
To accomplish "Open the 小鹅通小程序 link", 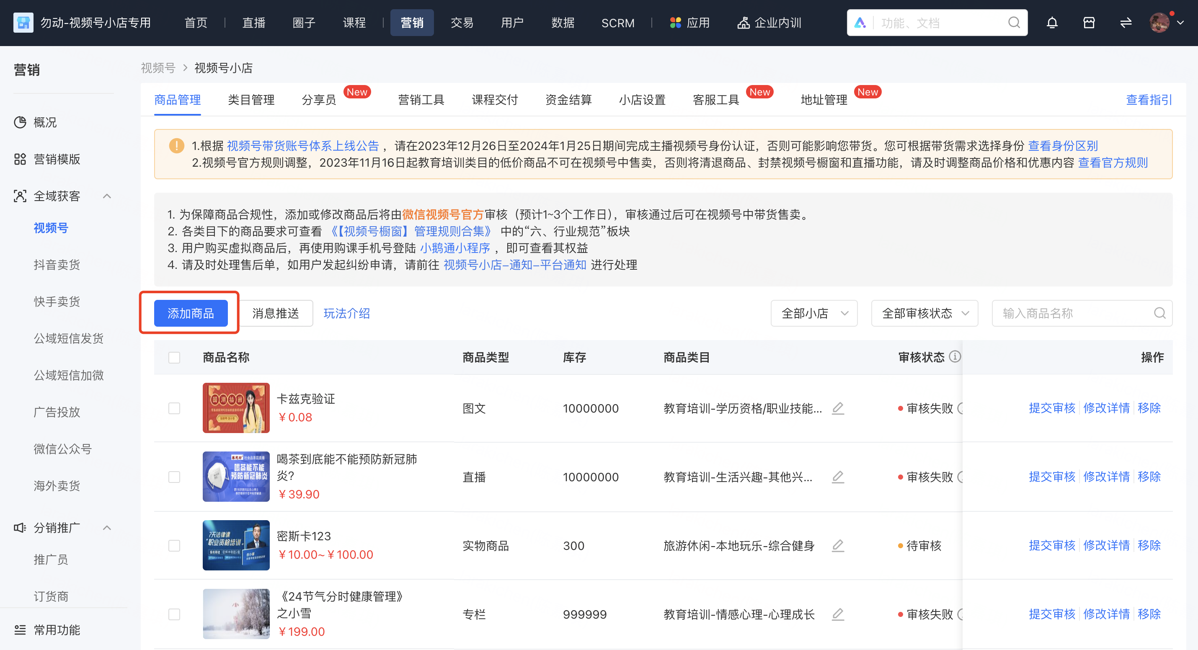I will click(x=455, y=248).
